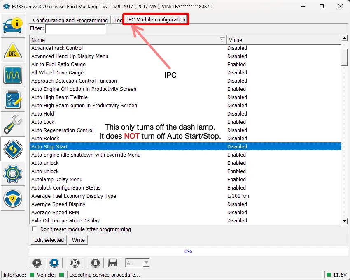Open the oscilloscope dashboard section
350x280 pixels.
pos(13,75)
